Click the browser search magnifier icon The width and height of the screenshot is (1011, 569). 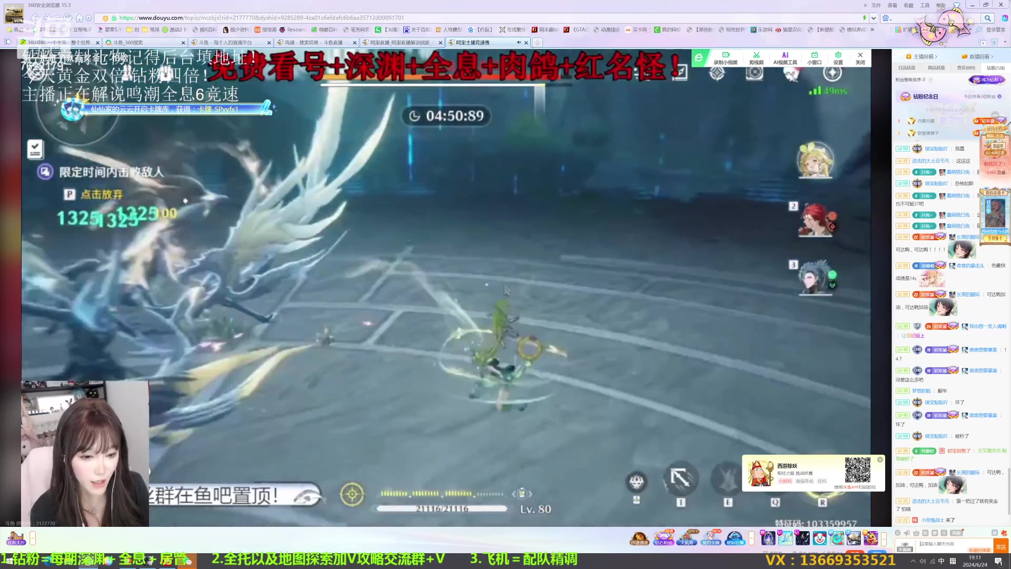pyautogui.click(x=987, y=18)
